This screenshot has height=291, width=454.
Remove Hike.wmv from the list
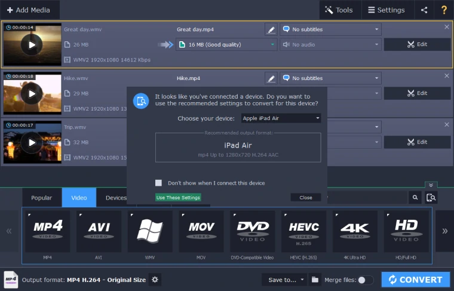tap(447, 75)
